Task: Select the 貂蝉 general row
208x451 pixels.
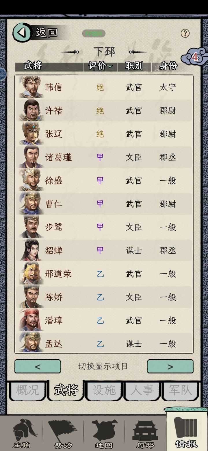Action: click(x=104, y=250)
